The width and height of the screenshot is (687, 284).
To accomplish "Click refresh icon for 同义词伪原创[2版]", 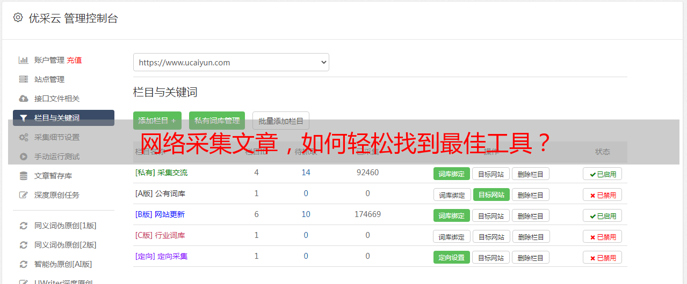I will [x=23, y=245].
